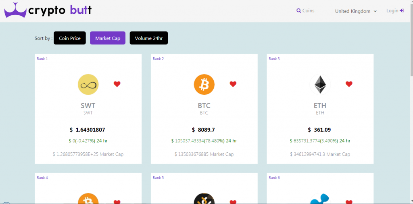Click the orange coin icon on Rank 4 card
Image resolution: width=413 pixels, height=204 pixels.
pos(88,198)
